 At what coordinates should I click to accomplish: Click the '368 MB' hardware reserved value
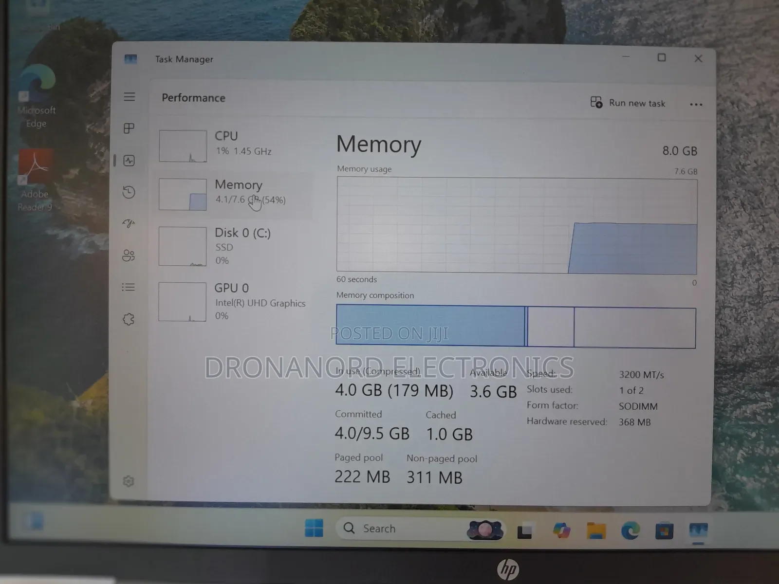(634, 422)
